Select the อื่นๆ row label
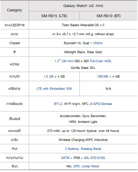Image resolution: width=138 pixels, height=172 pixels. point(14,166)
